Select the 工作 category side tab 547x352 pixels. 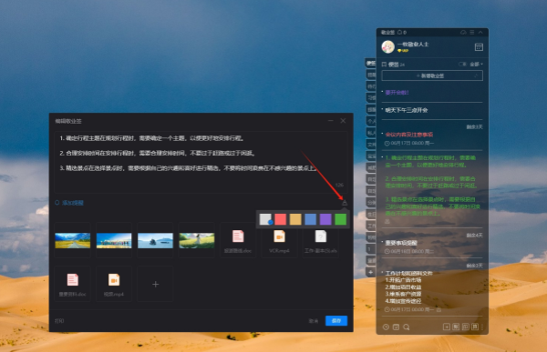point(371,226)
